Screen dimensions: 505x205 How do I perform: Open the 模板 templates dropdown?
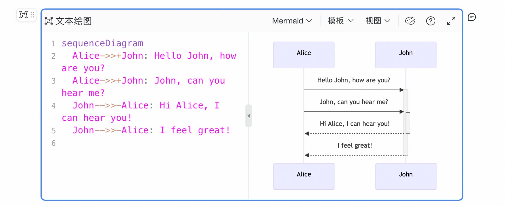click(x=341, y=21)
